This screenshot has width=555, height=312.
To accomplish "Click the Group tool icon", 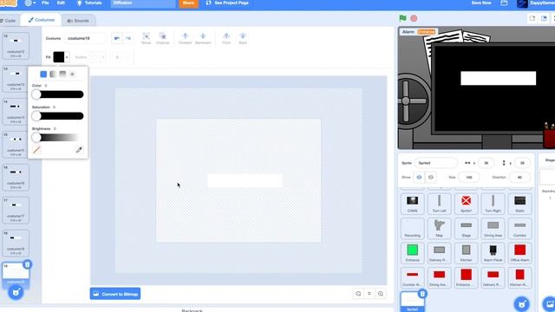I will [x=146, y=38].
